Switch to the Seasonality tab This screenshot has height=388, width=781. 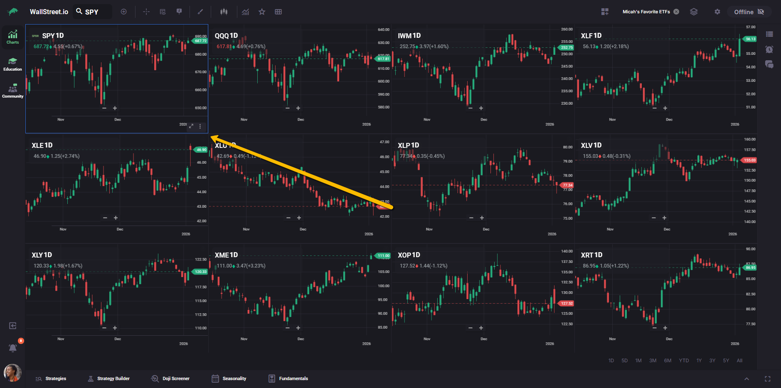click(229, 378)
